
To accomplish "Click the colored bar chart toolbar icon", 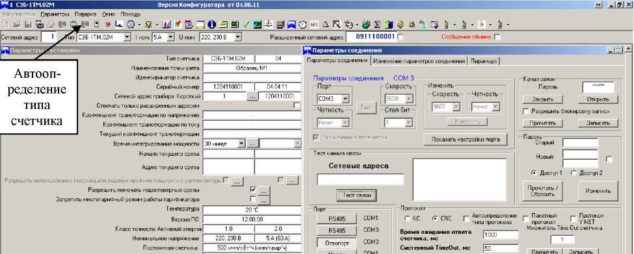I will 166,24.
